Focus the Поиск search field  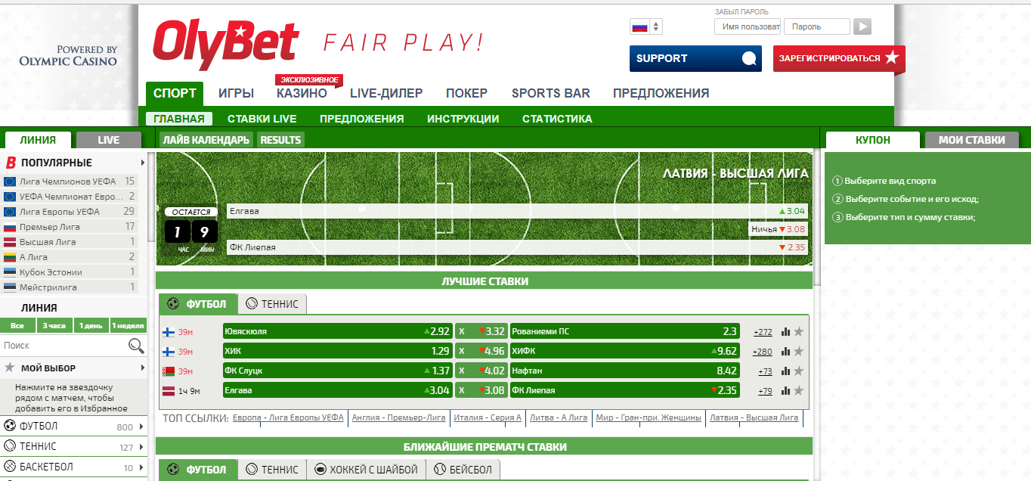[x=63, y=346]
